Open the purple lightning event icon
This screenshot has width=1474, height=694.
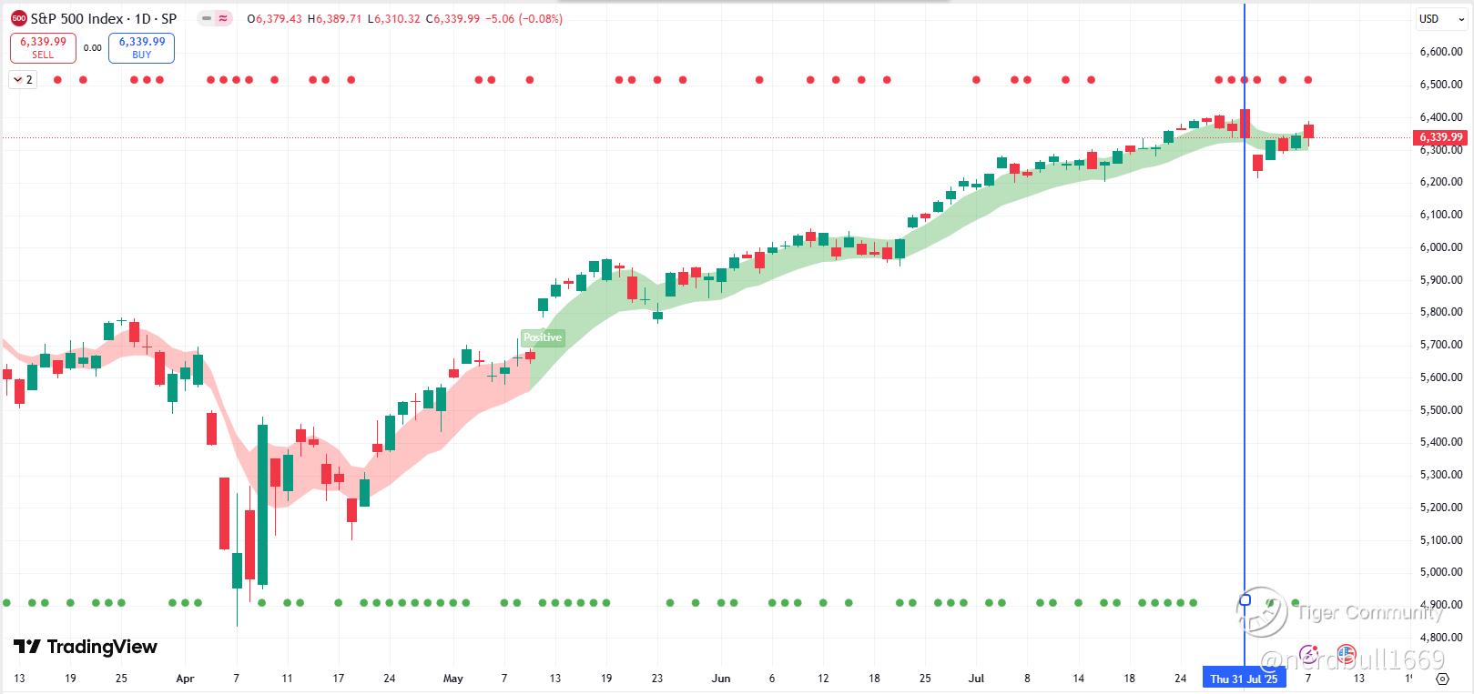[1308, 654]
